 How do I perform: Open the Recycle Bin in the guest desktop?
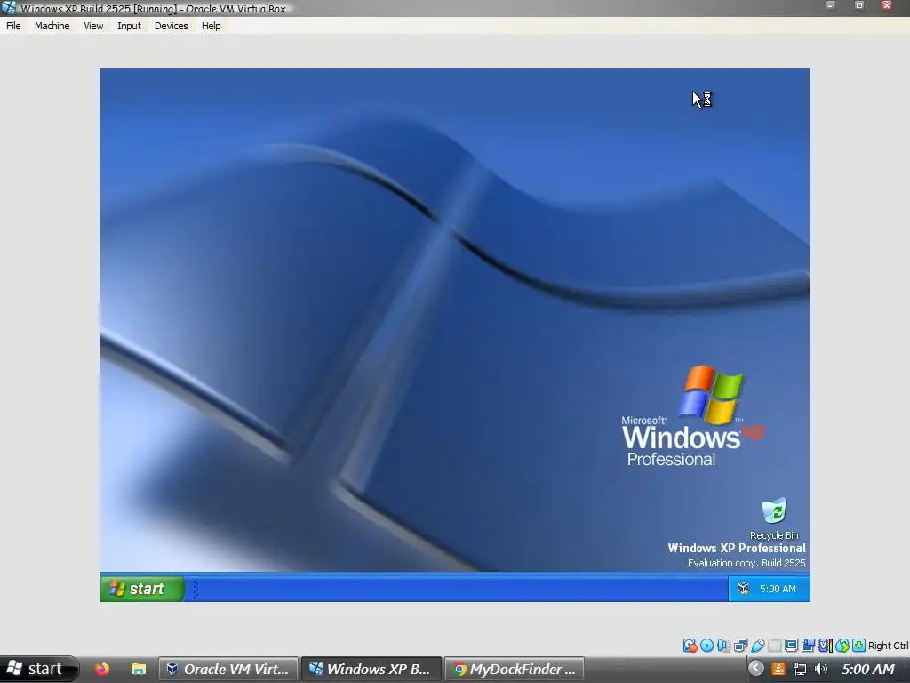coord(774,518)
